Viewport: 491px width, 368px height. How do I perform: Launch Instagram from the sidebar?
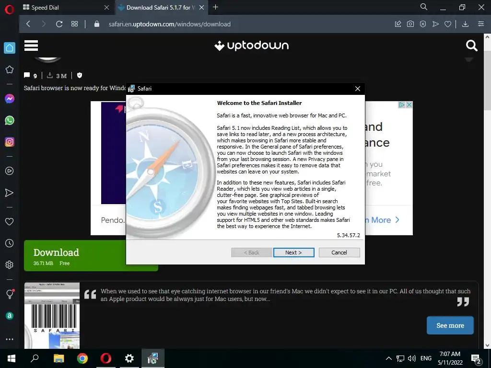point(10,142)
